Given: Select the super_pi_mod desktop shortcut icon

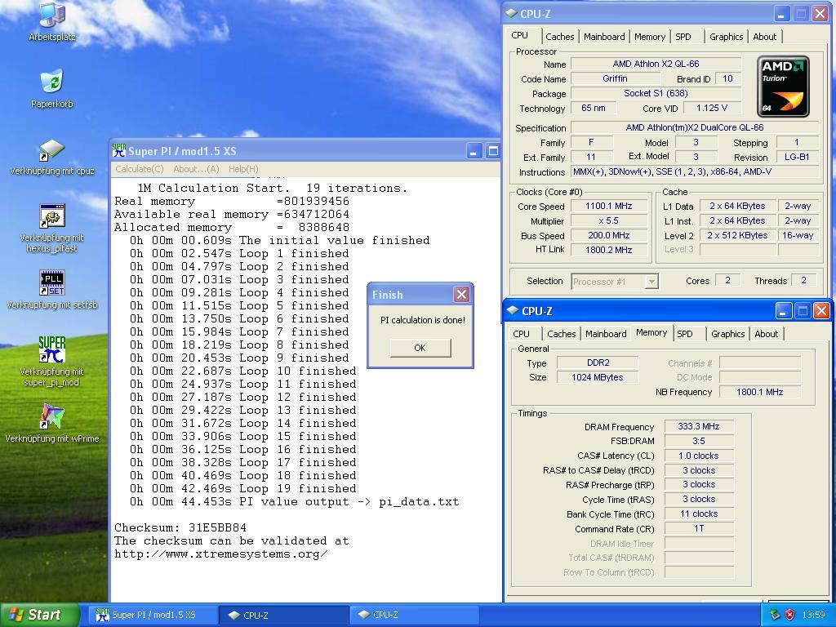Looking at the screenshot, I should 52,362.
